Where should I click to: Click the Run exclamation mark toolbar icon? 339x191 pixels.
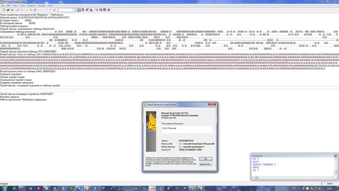50,10
